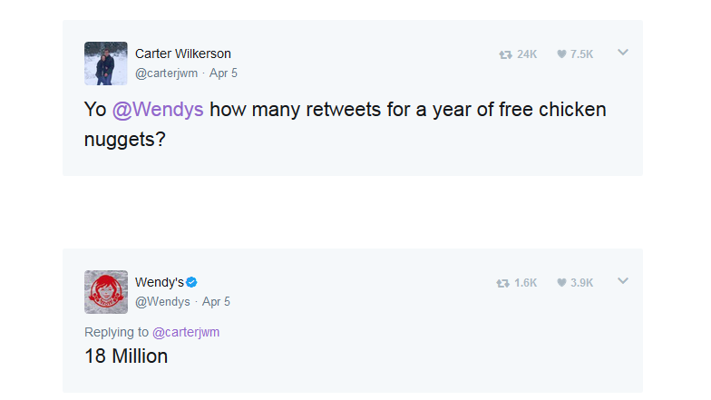This screenshot has height=400, width=711.
Task: Open Carter Wilkerson's profile picture
Action: coord(105,63)
